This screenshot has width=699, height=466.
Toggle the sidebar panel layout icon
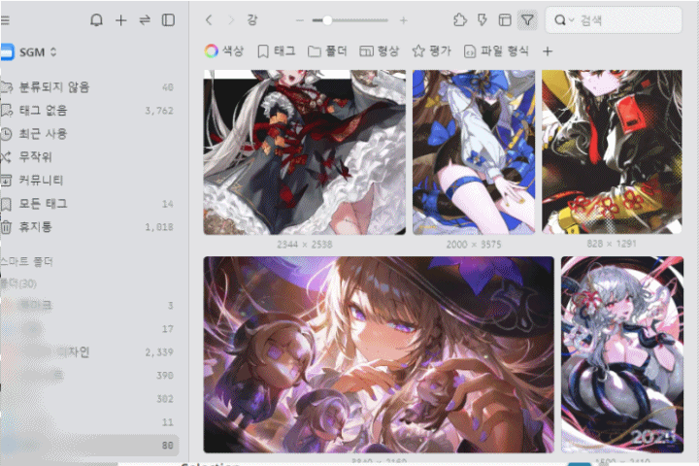(x=169, y=20)
